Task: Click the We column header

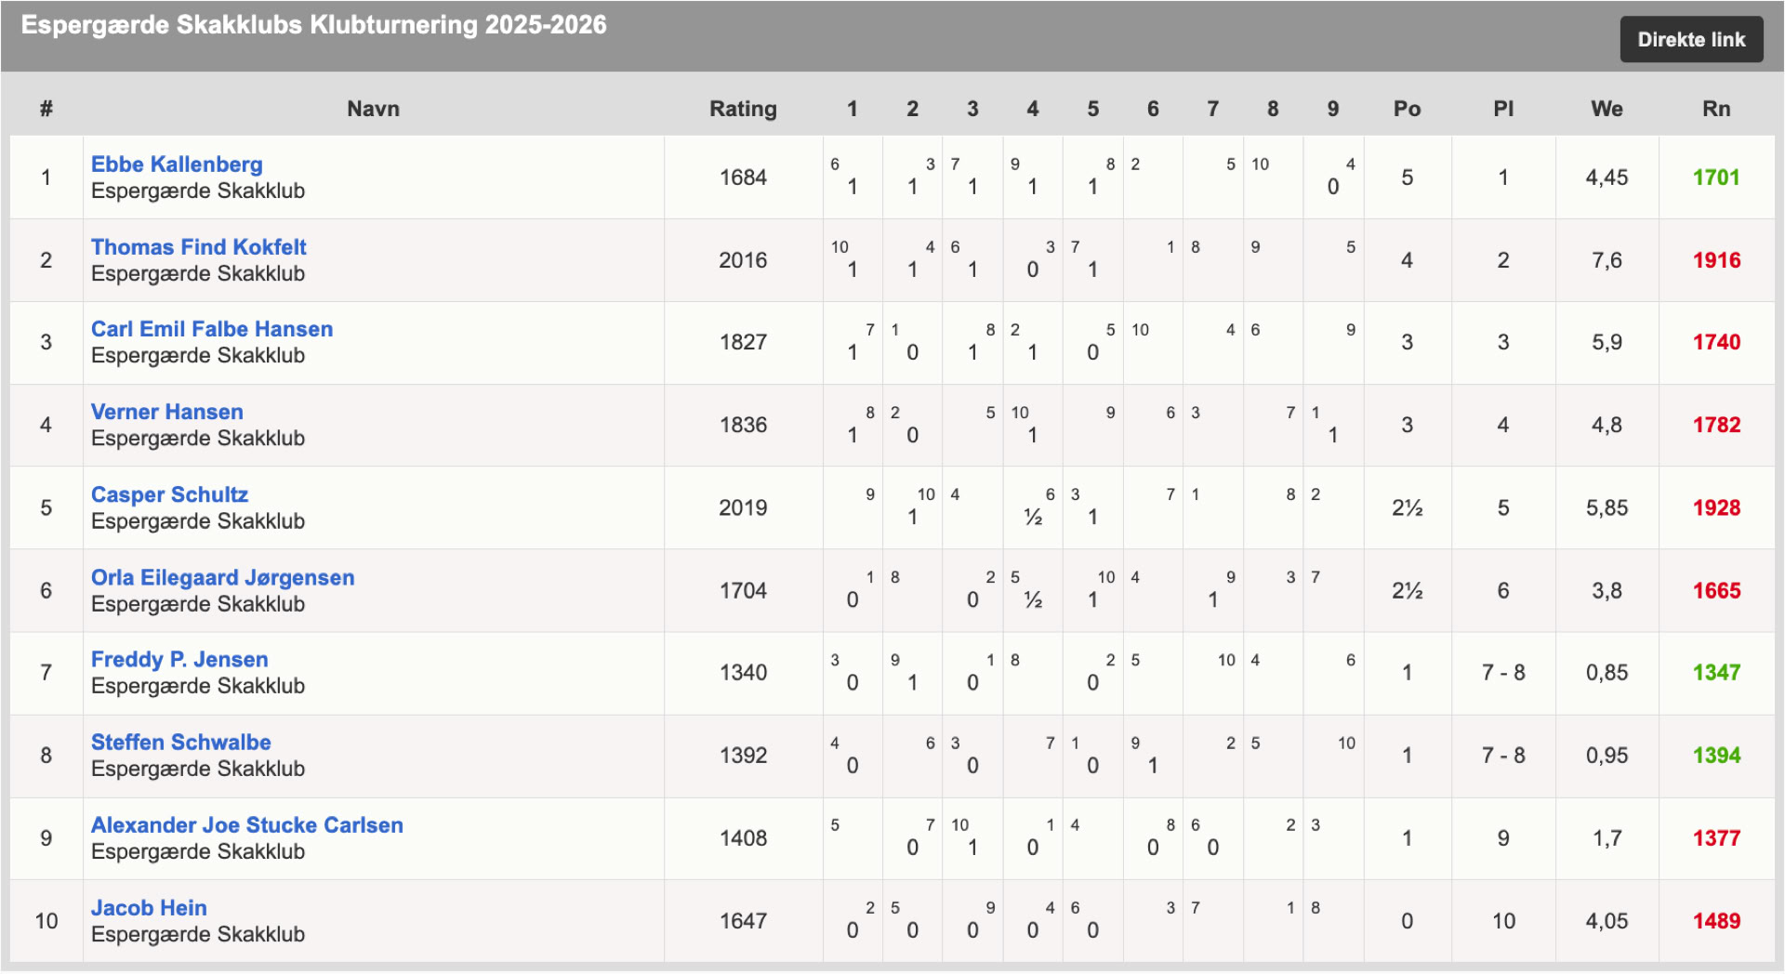Action: (x=1606, y=109)
